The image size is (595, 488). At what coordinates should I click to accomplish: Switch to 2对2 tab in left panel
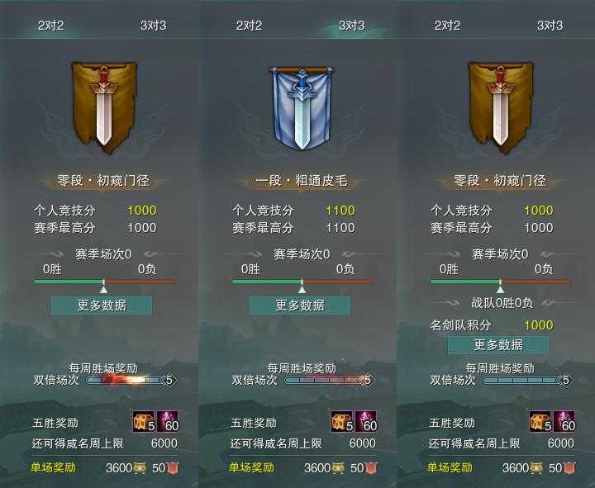[x=51, y=26]
